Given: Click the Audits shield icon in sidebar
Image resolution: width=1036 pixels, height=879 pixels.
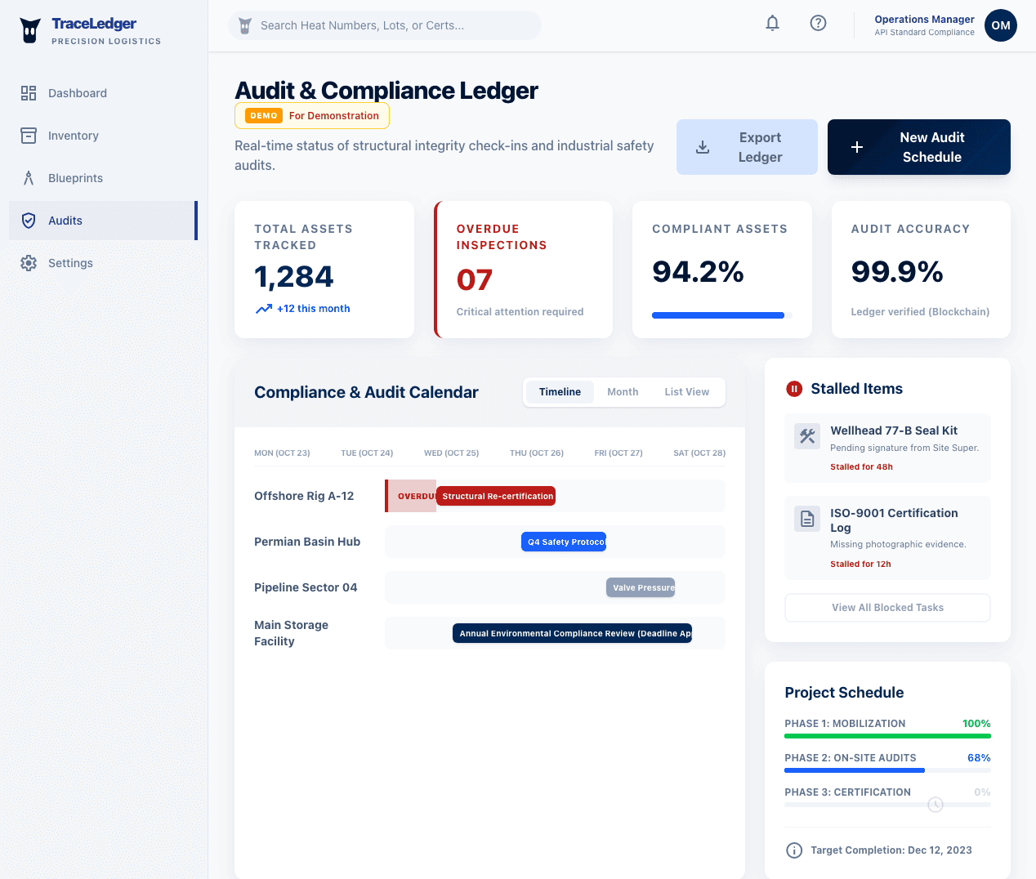Looking at the screenshot, I should click(x=29, y=221).
